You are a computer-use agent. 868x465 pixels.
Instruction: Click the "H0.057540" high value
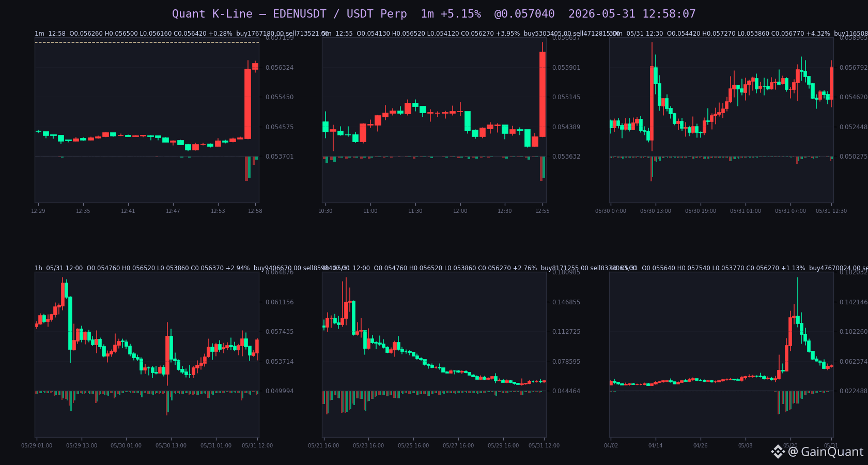(x=693, y=268)
